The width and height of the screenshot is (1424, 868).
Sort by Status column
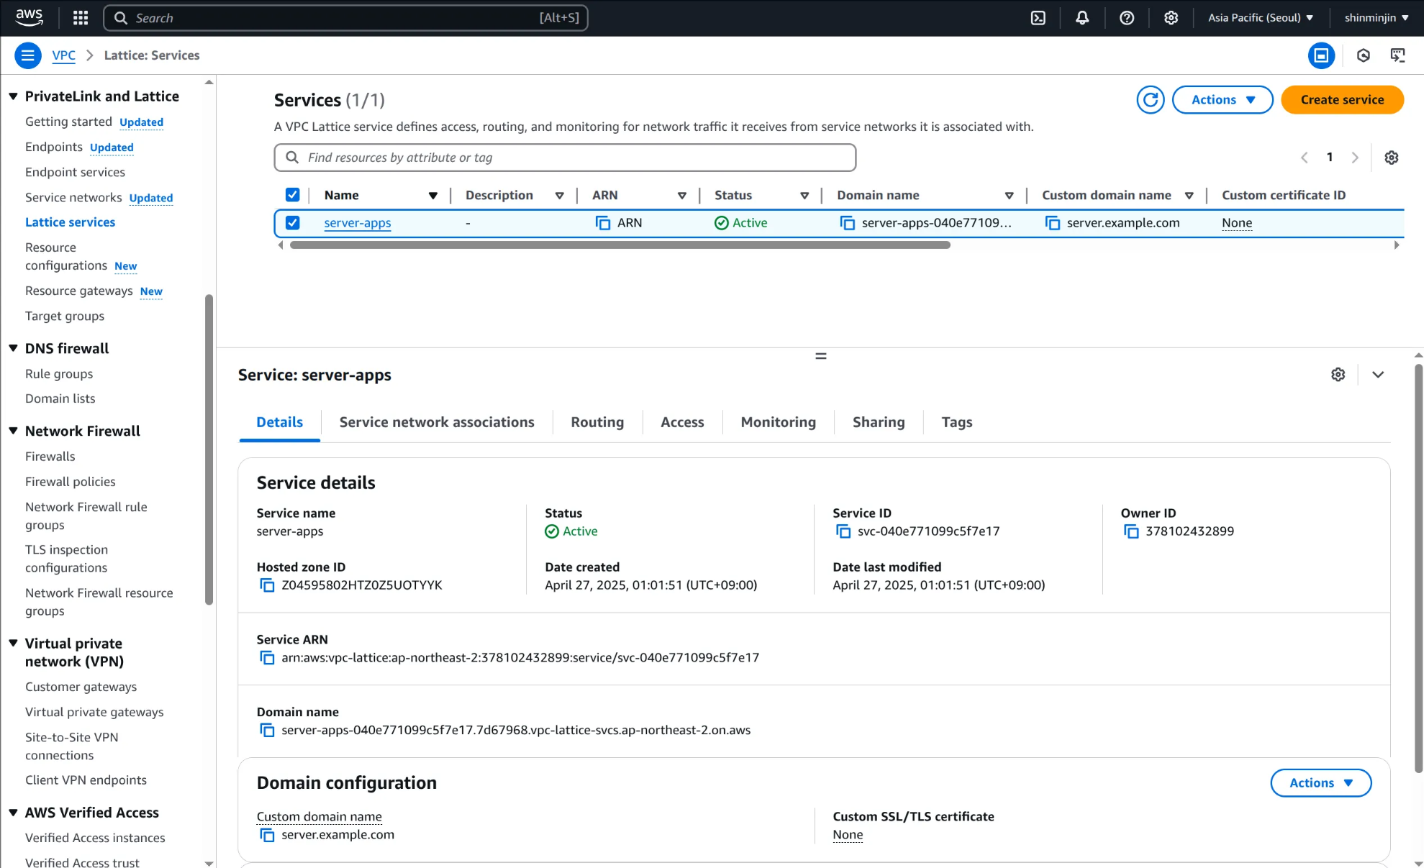point(804,196)
